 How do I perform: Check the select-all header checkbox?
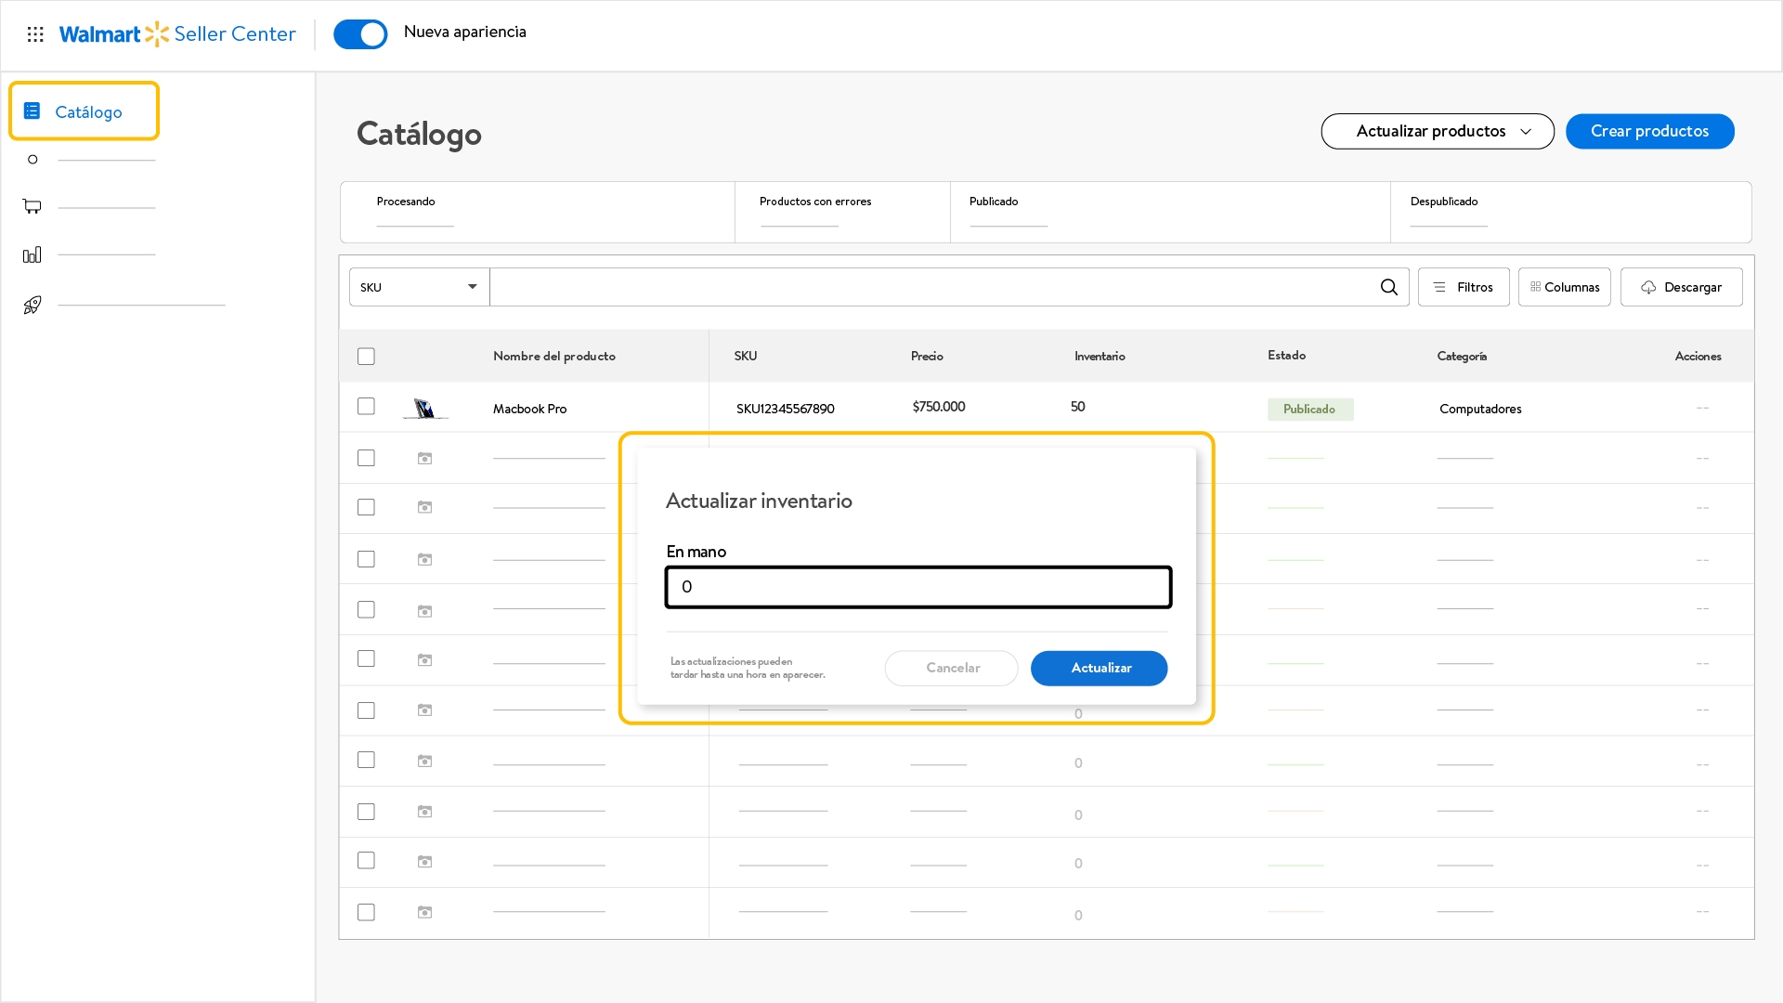(x=366, y=357)
